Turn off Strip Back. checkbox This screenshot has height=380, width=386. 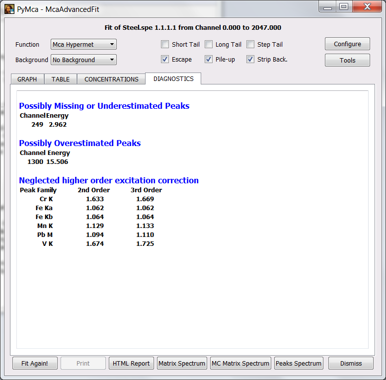point(250,60)
